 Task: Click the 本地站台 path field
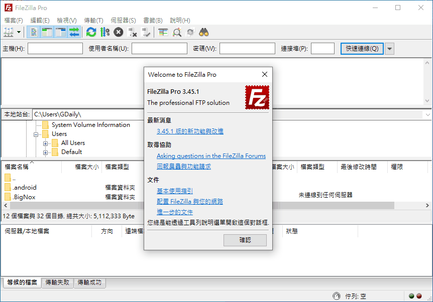[x=88, y=114]
